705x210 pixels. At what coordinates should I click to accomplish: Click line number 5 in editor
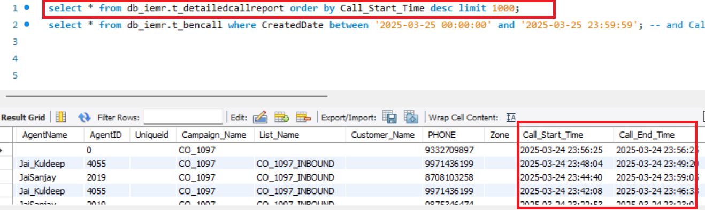pyautogui.click(x=14, y=75)
